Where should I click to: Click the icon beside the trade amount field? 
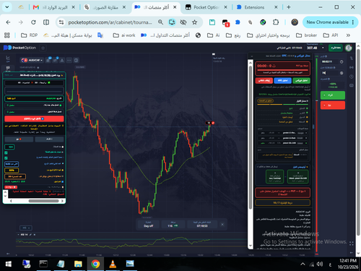click(342, 73)
